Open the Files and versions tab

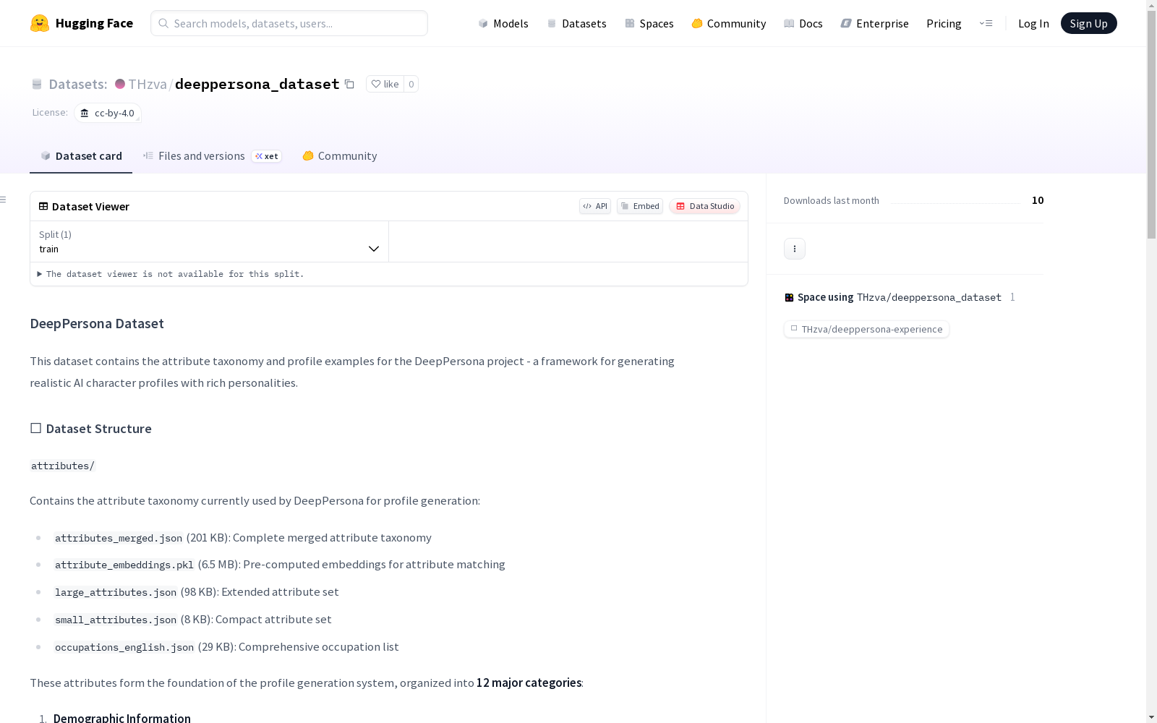(x=212, y=156)
